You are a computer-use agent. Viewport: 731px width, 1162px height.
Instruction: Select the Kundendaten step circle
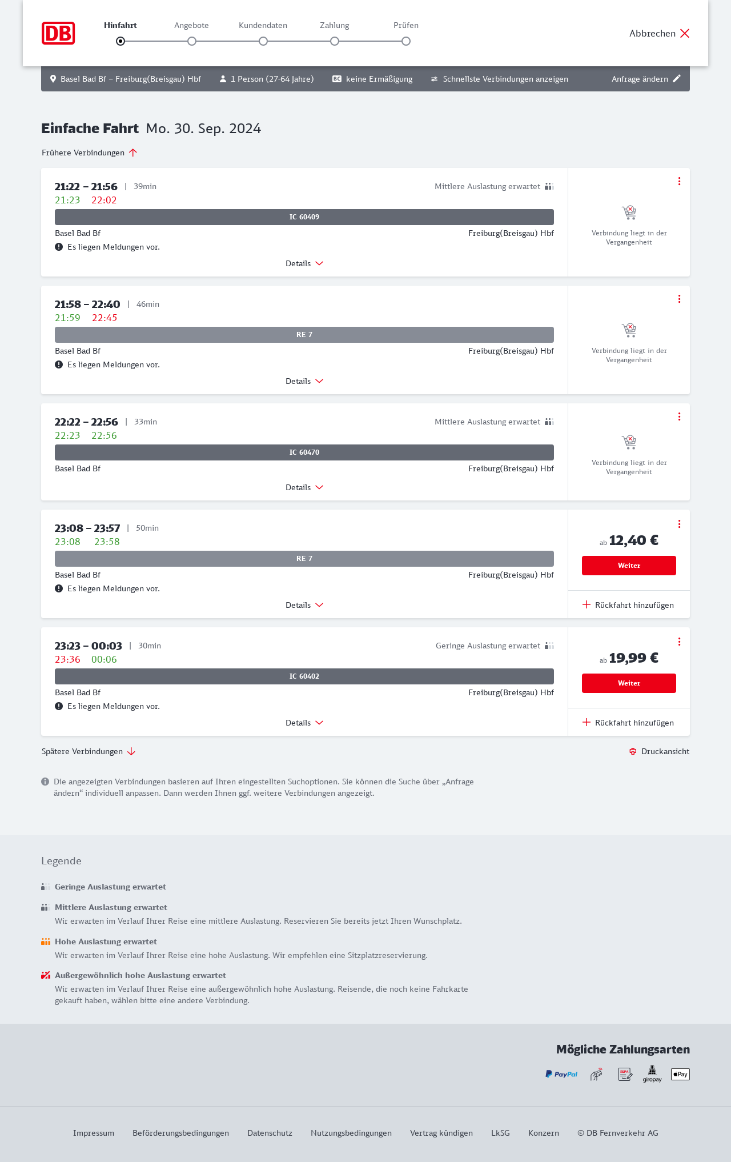[263, 41]
